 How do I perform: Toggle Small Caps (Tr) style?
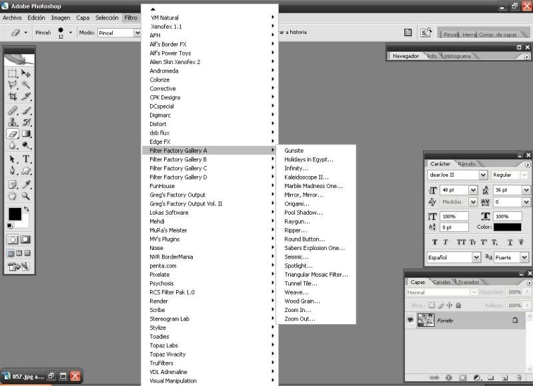coord(472,242)
